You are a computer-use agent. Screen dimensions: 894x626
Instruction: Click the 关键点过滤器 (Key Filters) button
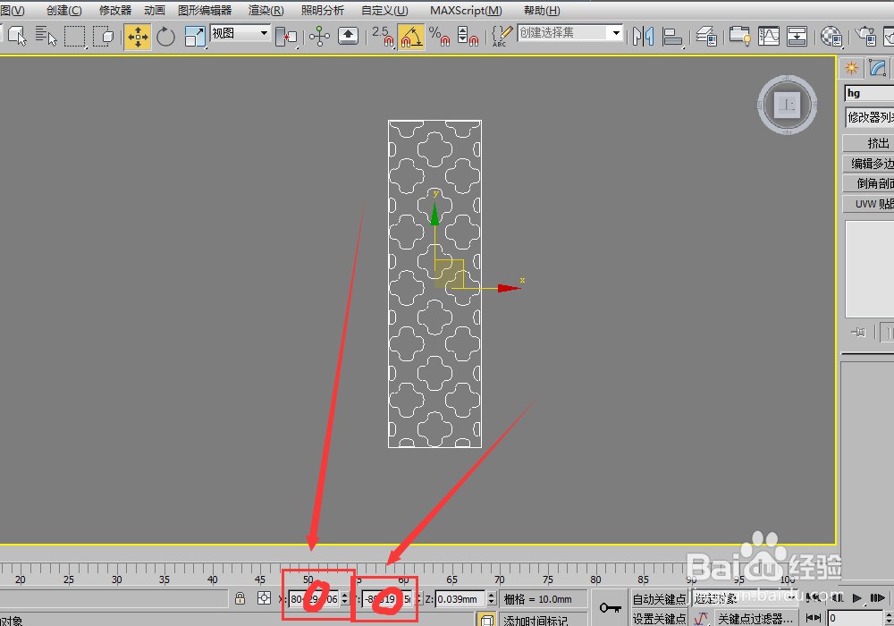coord(754,619)
